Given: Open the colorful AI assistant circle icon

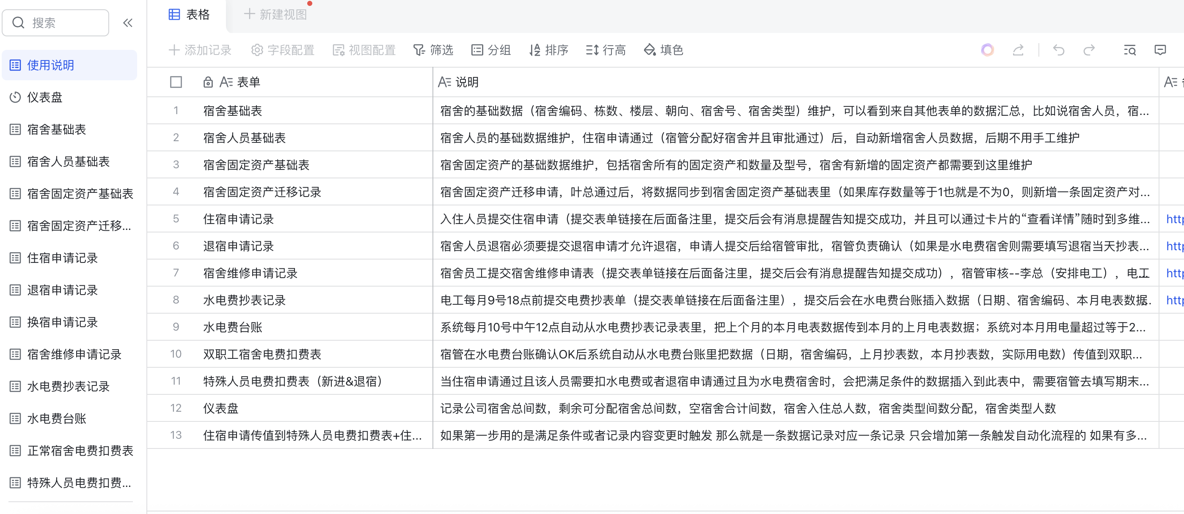Looking at the screenshot, I should coord(987,50).
